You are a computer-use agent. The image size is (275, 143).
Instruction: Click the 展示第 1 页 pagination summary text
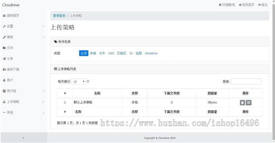[77, 123]
